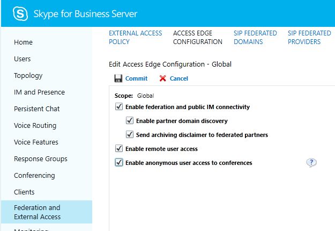Select IM and Presence section
Viewport: 335px width, 231px height.
[x=39, y=92]
